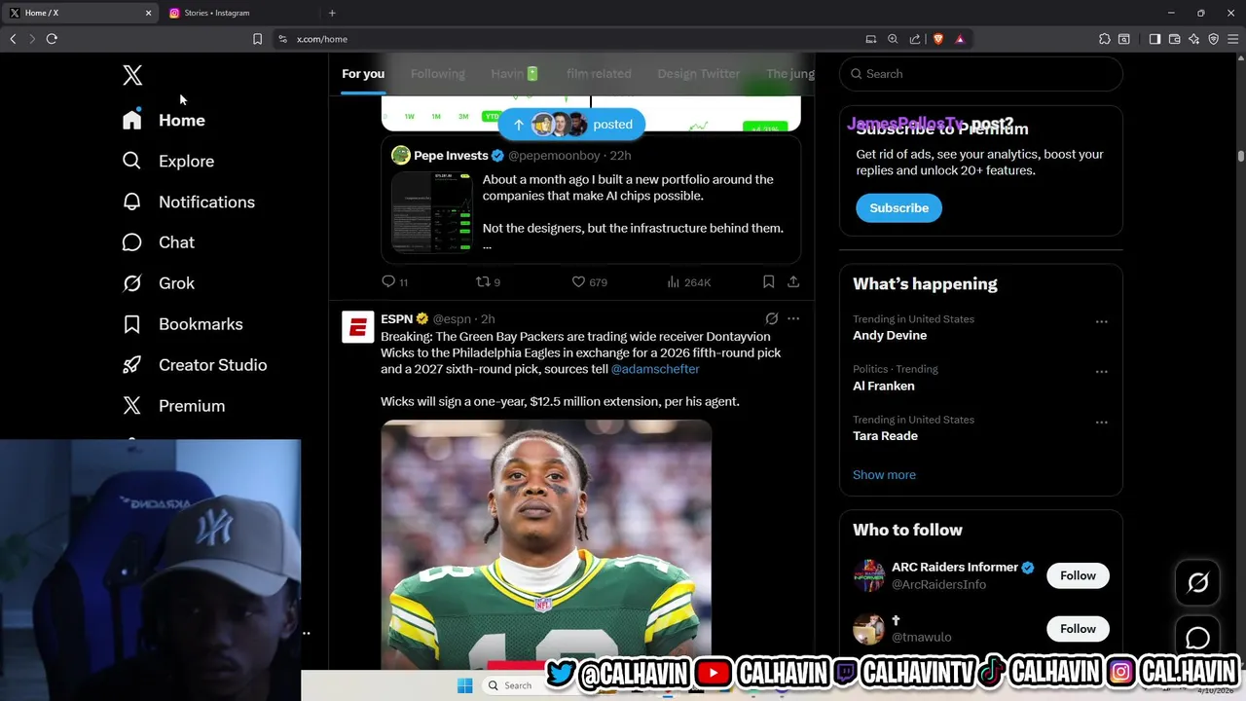Open the Brave VPN shield icon
The image size is (1246, 701).
[x=1214, y=39]
